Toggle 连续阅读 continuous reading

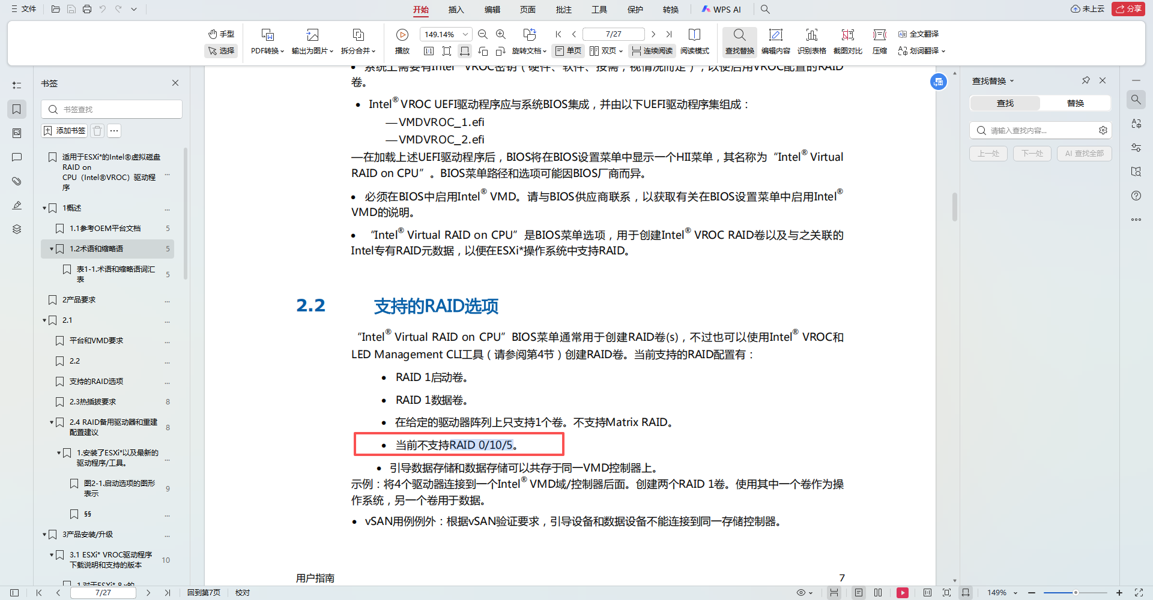pyautogui.click(x=652, y=51)
